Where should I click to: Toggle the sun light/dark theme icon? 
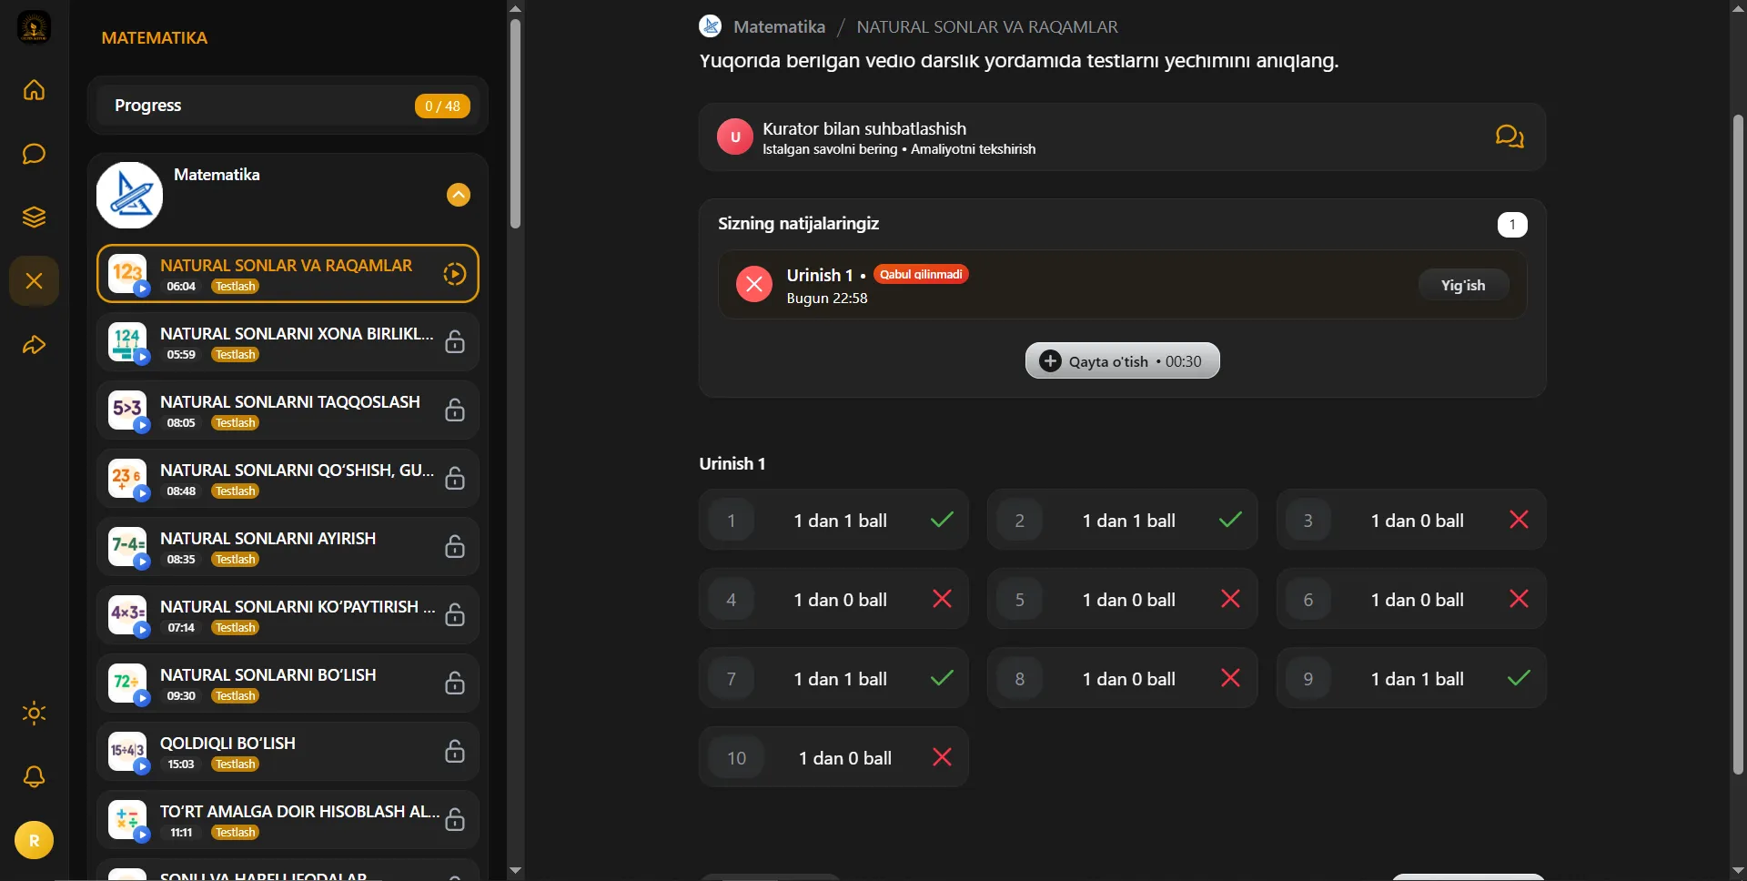tap(34, 713)
